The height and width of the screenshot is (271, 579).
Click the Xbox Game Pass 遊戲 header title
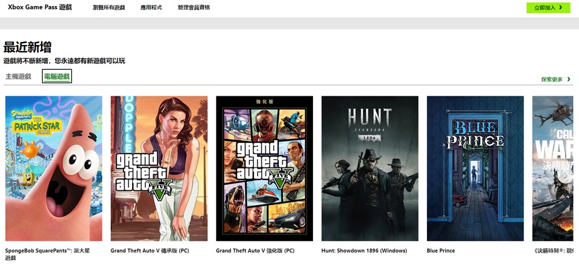[40, 7]
